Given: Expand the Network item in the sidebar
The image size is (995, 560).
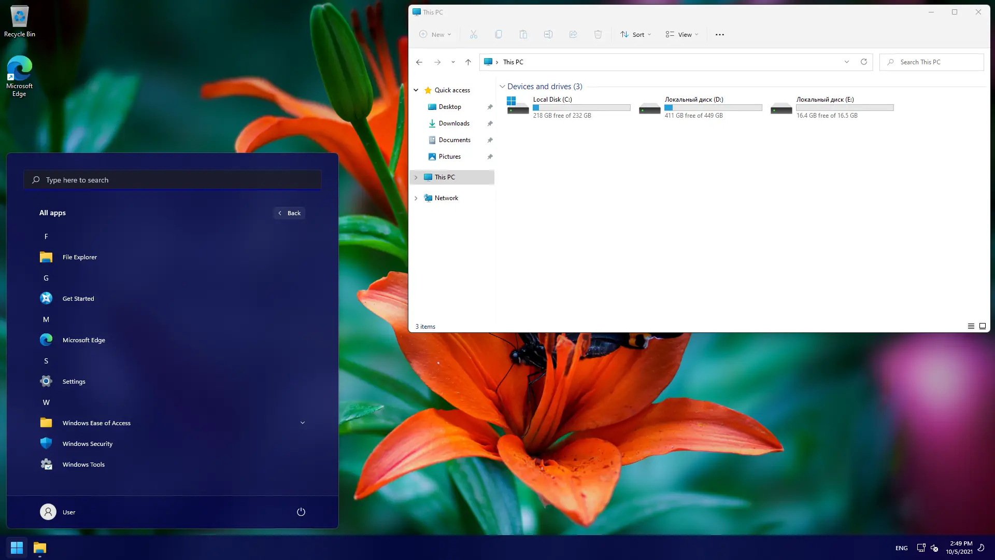Looking at the screenshot, I should tap(416, 198).
